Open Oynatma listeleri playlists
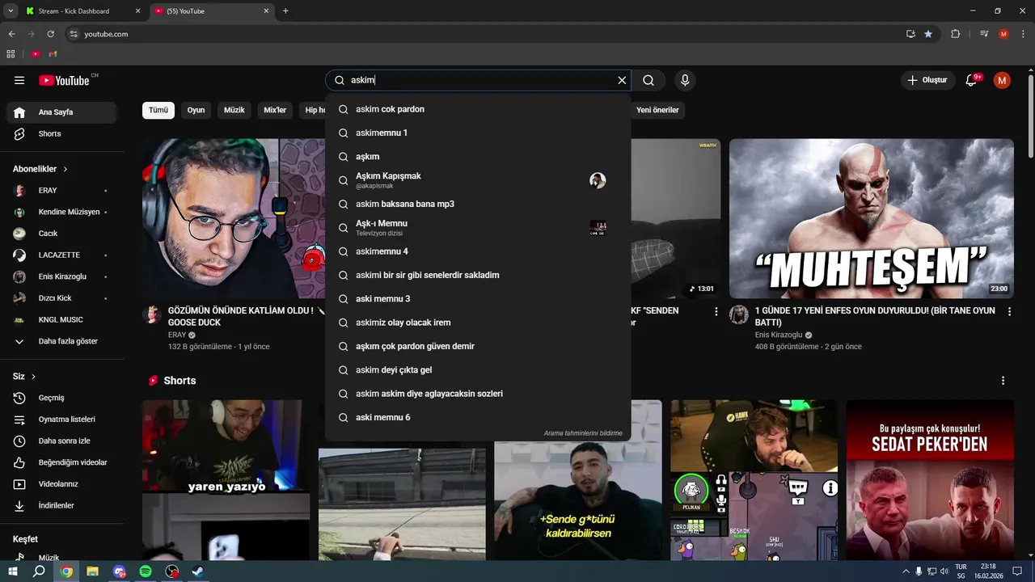The image size is (1035, 582). click(63, 420)
